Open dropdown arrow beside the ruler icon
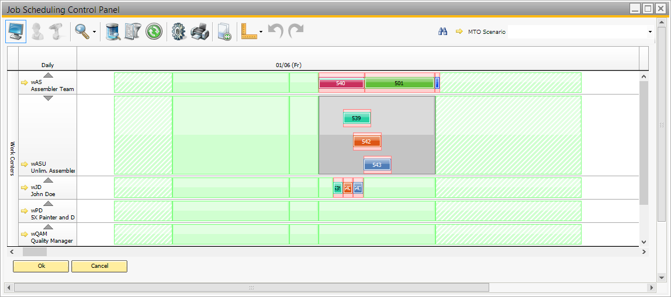Viewport: 671px width, 297px height. 261,32
